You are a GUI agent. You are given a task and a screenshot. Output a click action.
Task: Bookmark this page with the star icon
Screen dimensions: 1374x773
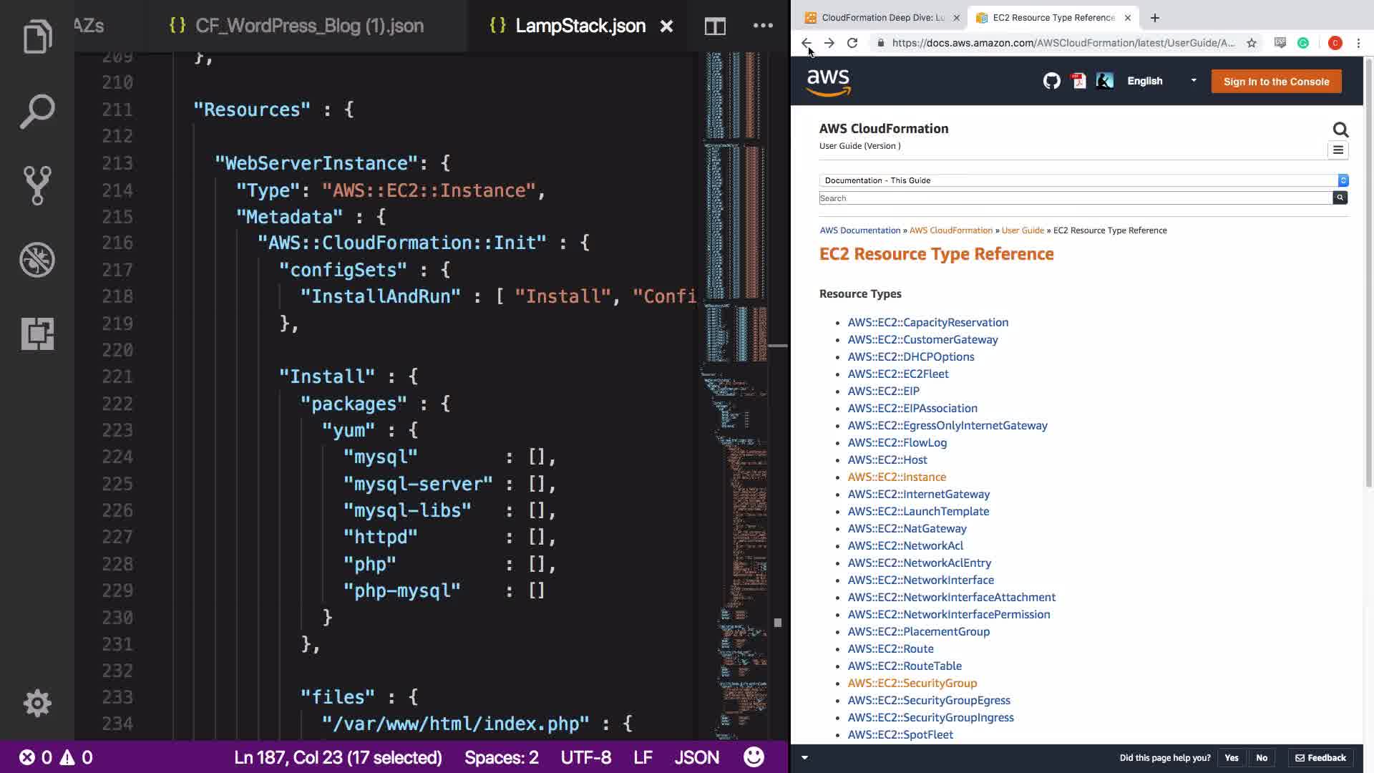click(1252, 43)
